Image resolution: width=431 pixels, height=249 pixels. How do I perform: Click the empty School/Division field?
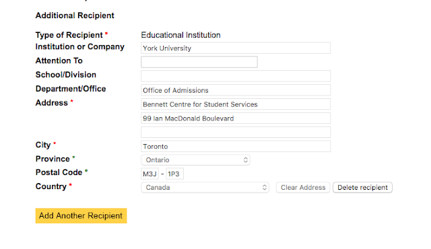[236, 76]
